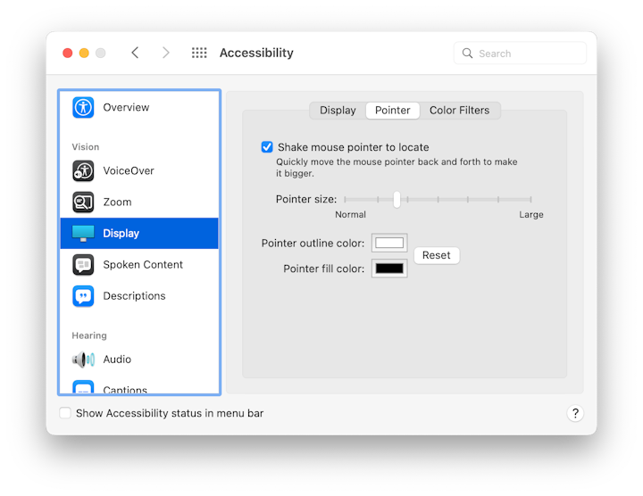Open the Pointer outline color well
Viewport: 643px width, 496px height.
click(389, 243)
